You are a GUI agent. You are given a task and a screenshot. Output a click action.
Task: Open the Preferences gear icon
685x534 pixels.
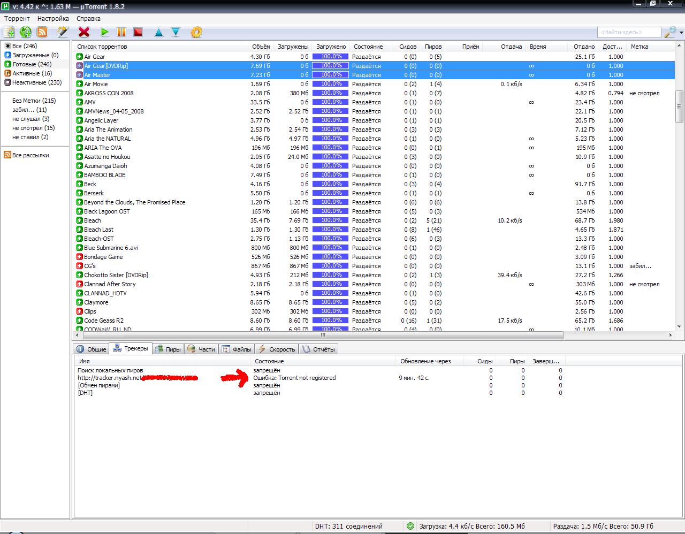click(x=196, y=32)
